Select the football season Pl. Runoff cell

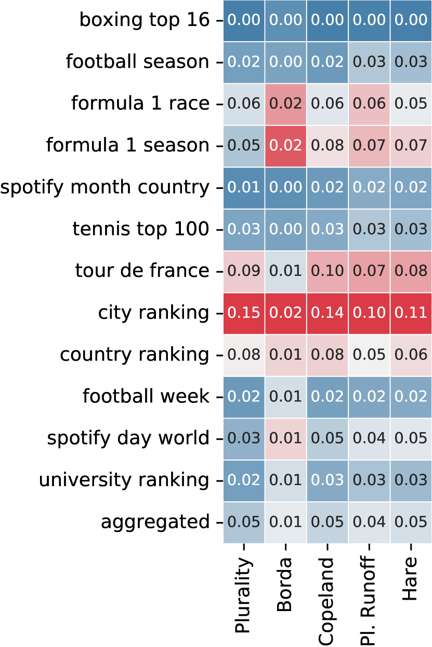tap(369, 62)
